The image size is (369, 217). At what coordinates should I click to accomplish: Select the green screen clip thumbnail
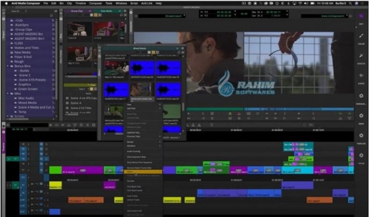coord(172,111)
